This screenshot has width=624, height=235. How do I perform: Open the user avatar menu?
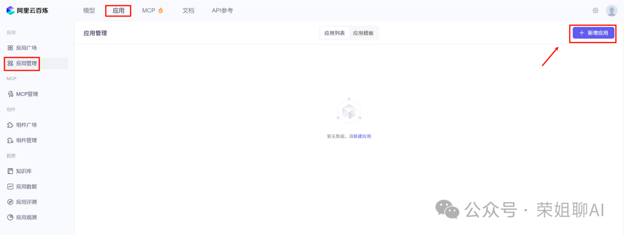tap(611, 11)
